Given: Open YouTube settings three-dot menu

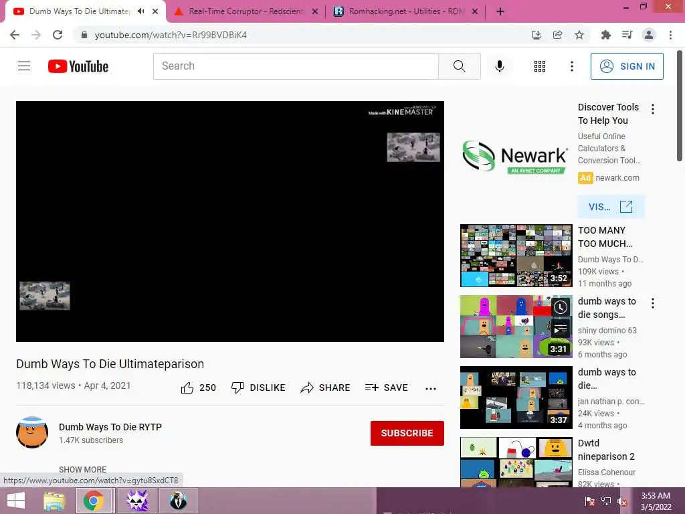Looking at the screenshot, I should [571, 66].
